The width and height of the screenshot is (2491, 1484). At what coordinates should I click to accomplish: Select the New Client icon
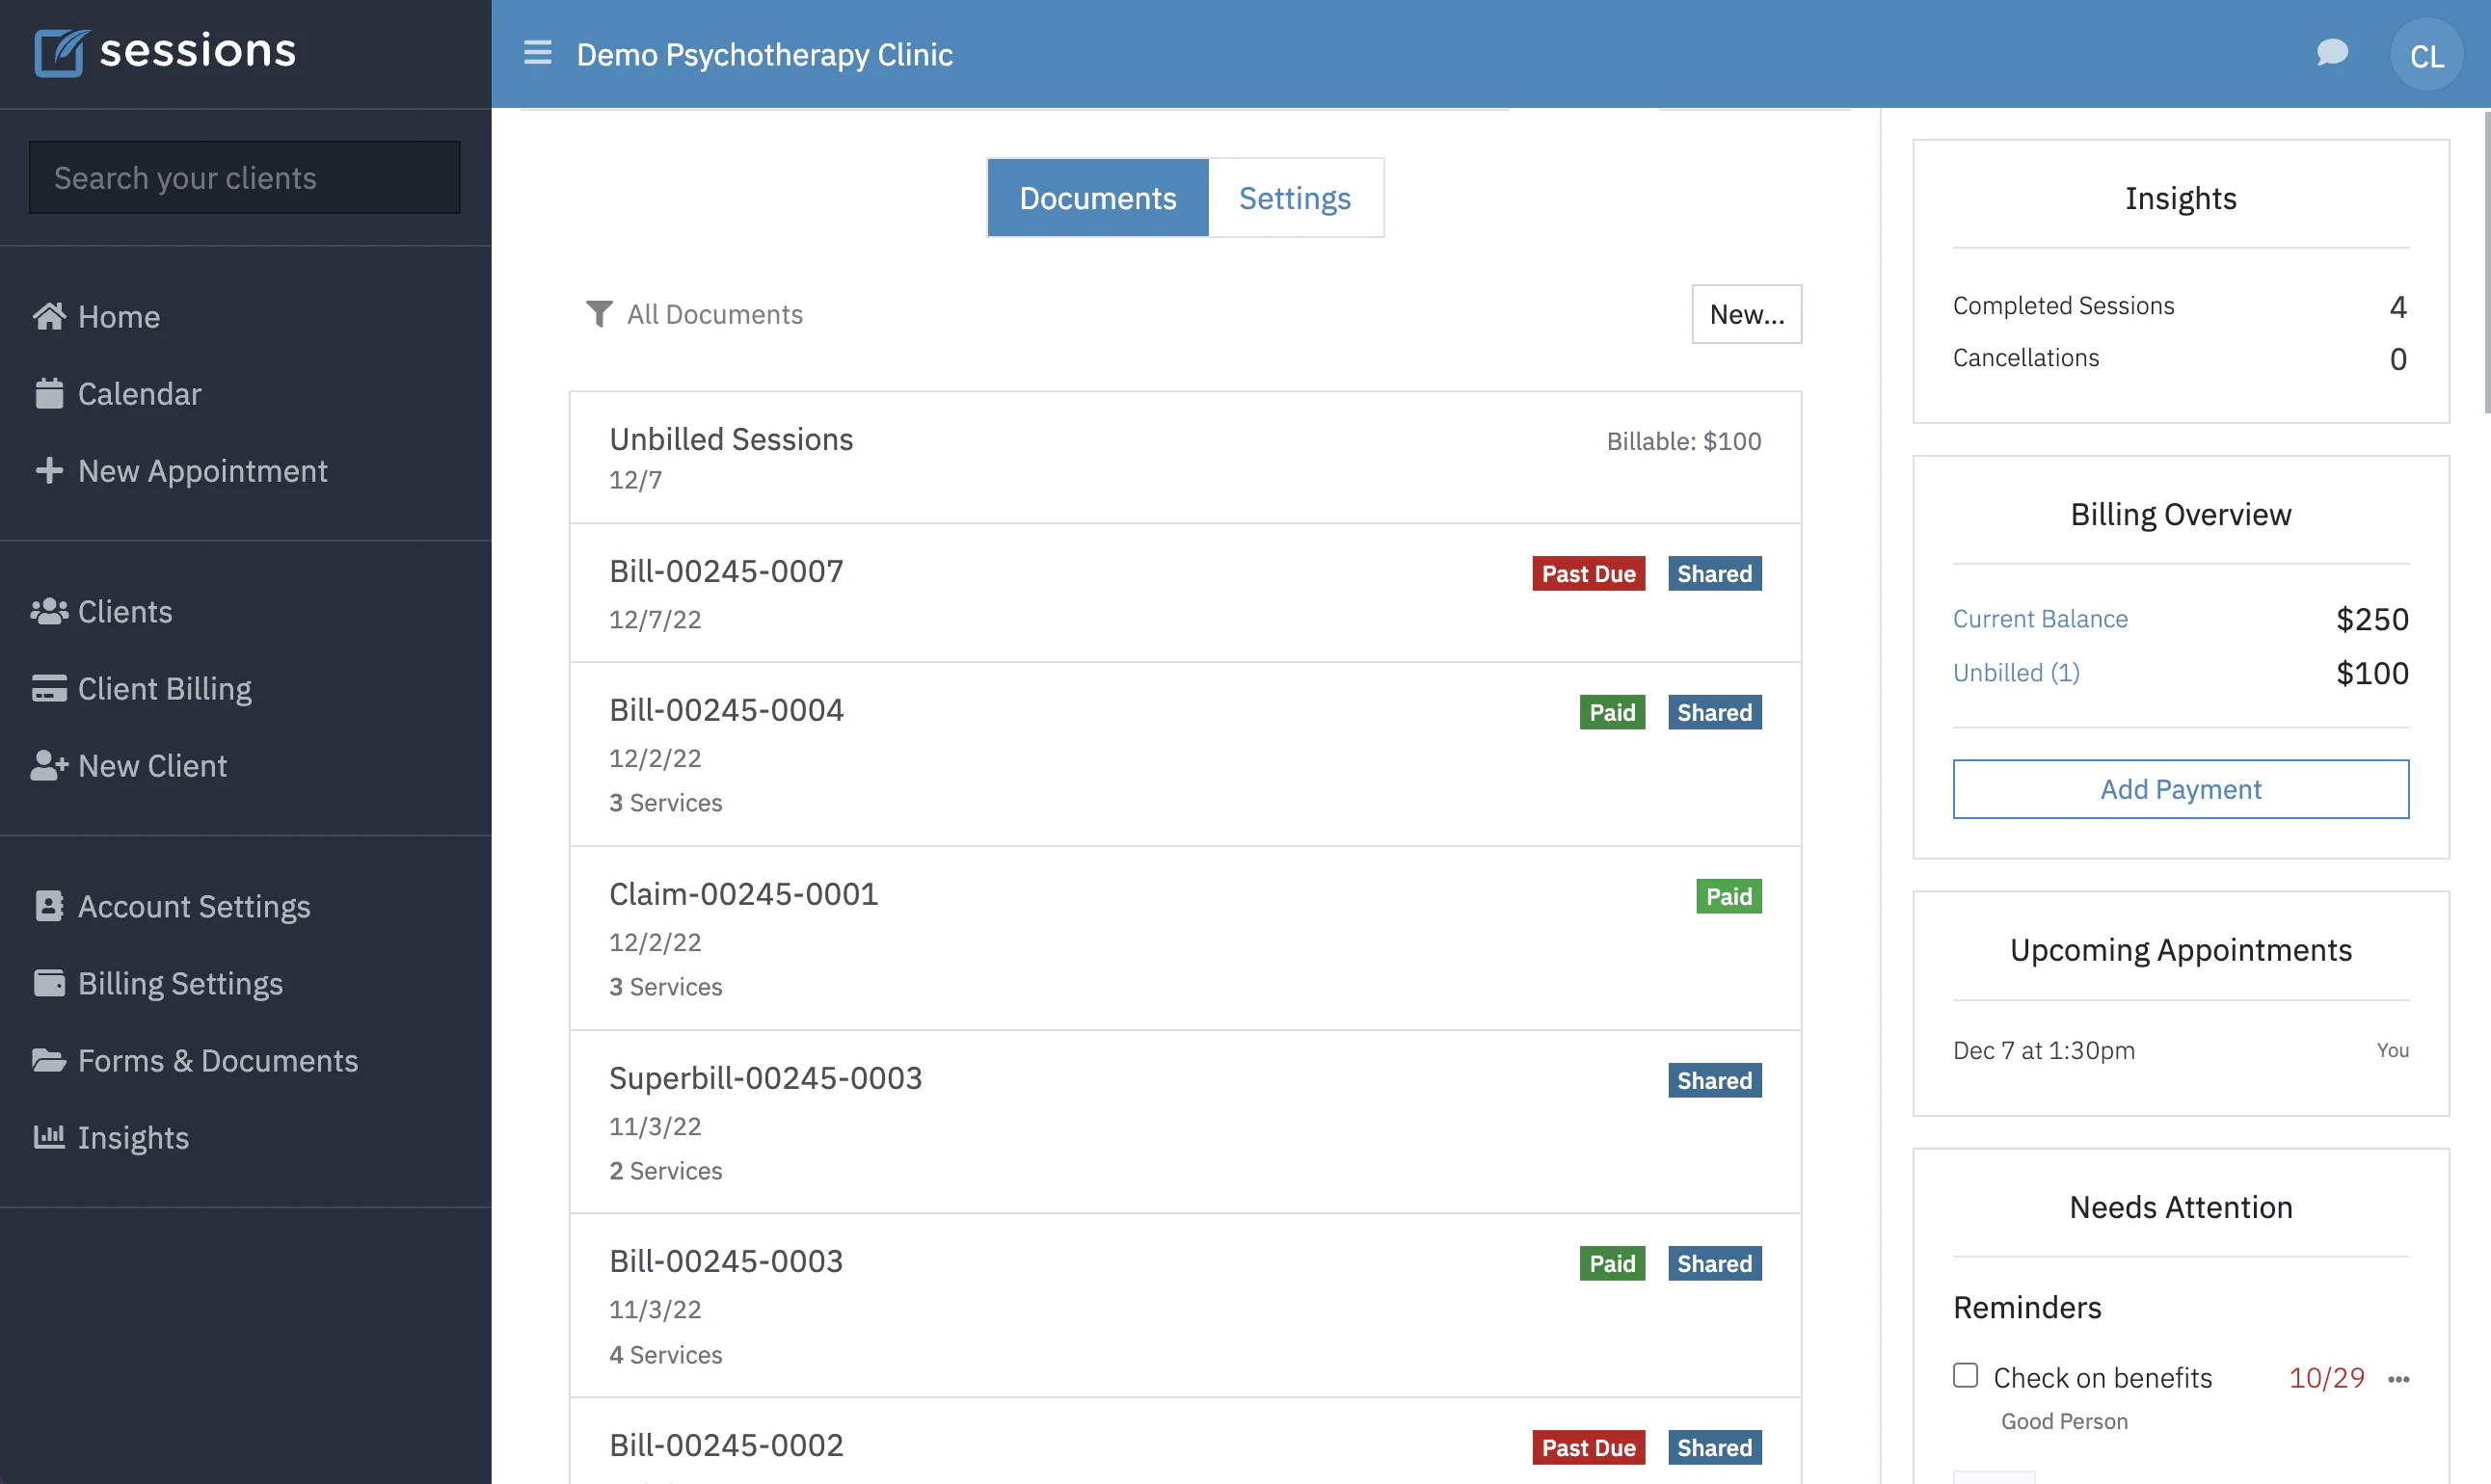click(x=49, y=765)
